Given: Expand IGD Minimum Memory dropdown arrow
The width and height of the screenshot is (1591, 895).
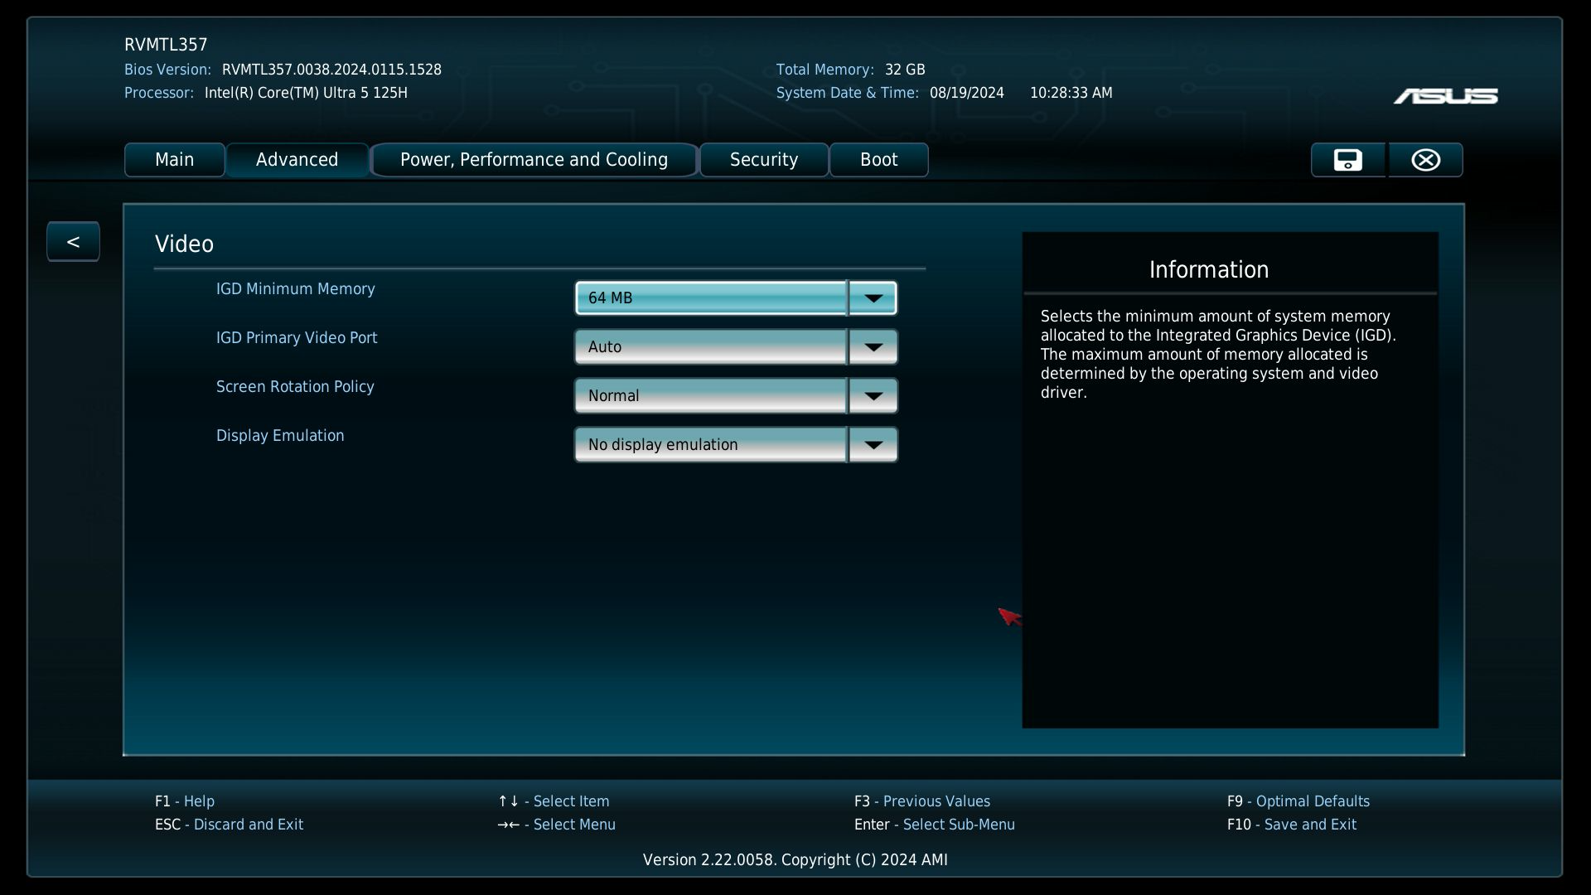Looking at the screenshot, I should click(873, 298).
